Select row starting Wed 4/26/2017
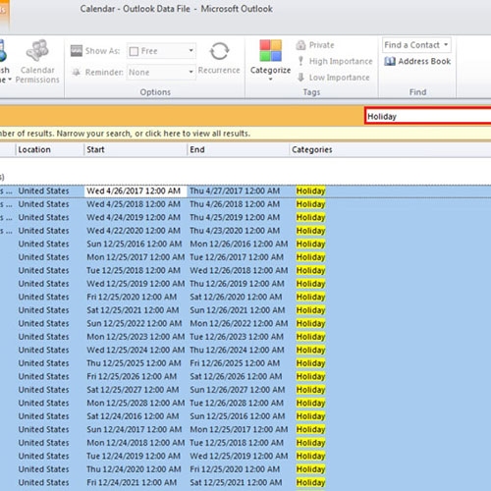This screenshot has height=491, width=491. (245, 191)
